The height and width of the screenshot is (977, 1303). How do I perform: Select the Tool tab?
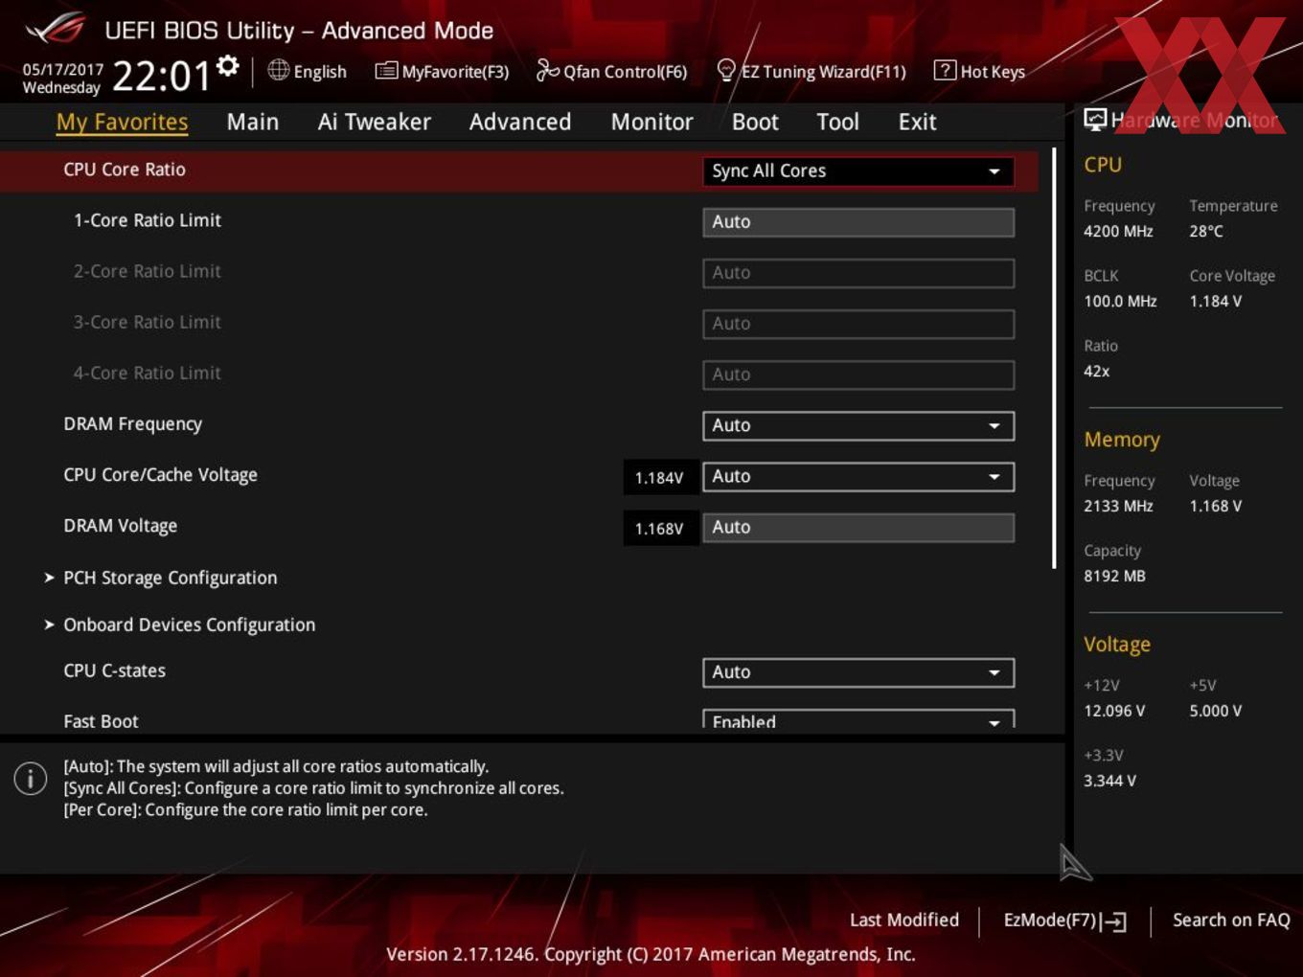(x=837, y=122)
